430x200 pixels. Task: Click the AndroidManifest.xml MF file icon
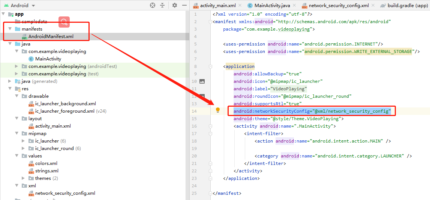[x=24, y=37]
